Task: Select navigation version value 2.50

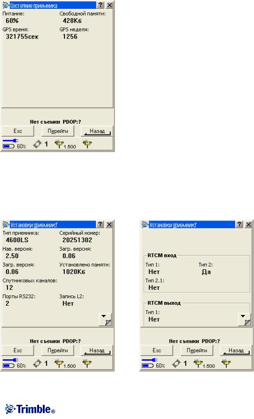Action: coord(12,256)
